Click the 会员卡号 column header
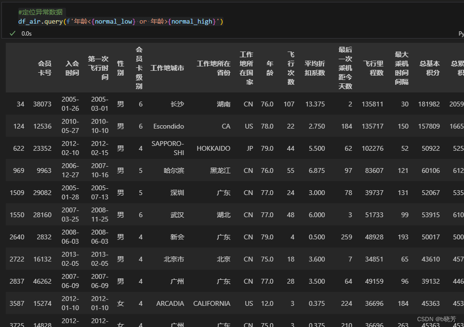Image resolution: width=464 pixels, height=327 pixels. click(x=44, y=67)
